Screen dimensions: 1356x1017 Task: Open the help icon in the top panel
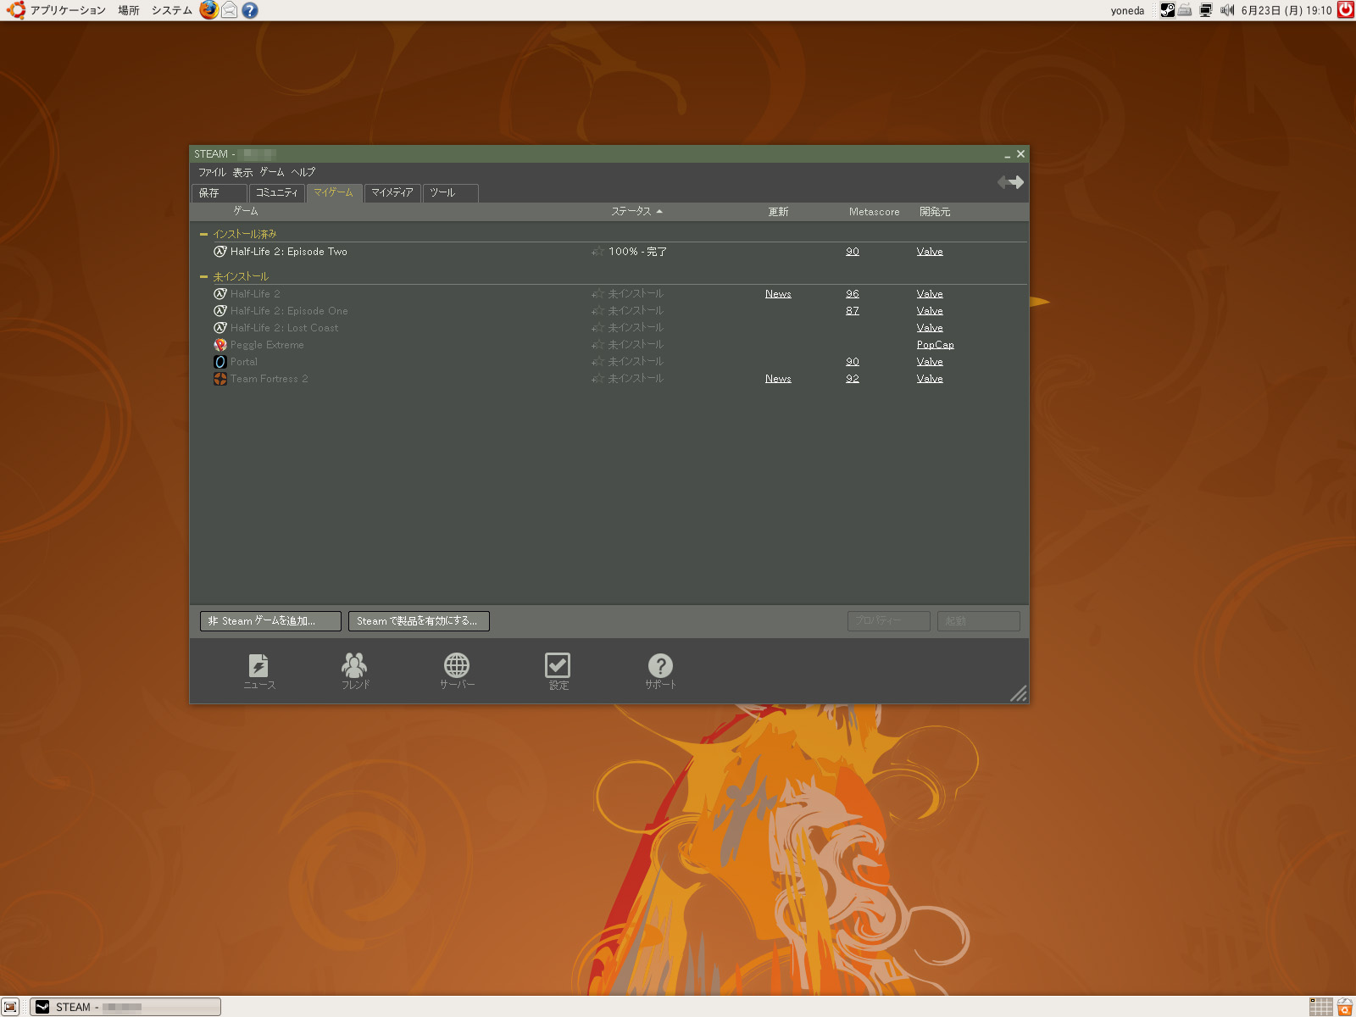[249, 10]
